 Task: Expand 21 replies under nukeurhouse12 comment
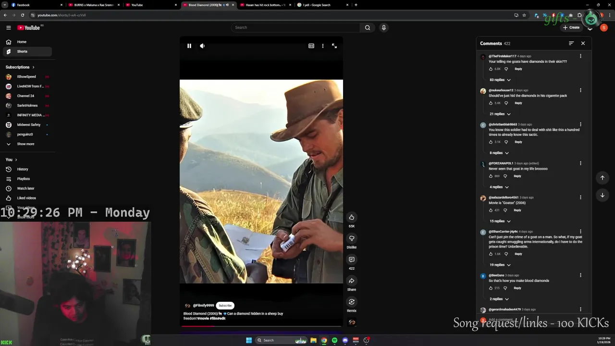click(500, 114)
